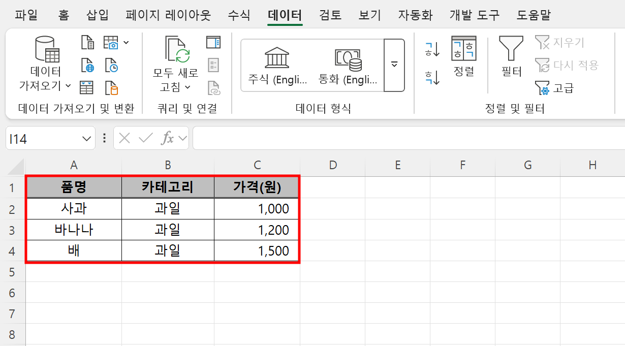Screen dimensions: 625x346
Task: Click the Select All corner triangle
Action: pos(15,166)
